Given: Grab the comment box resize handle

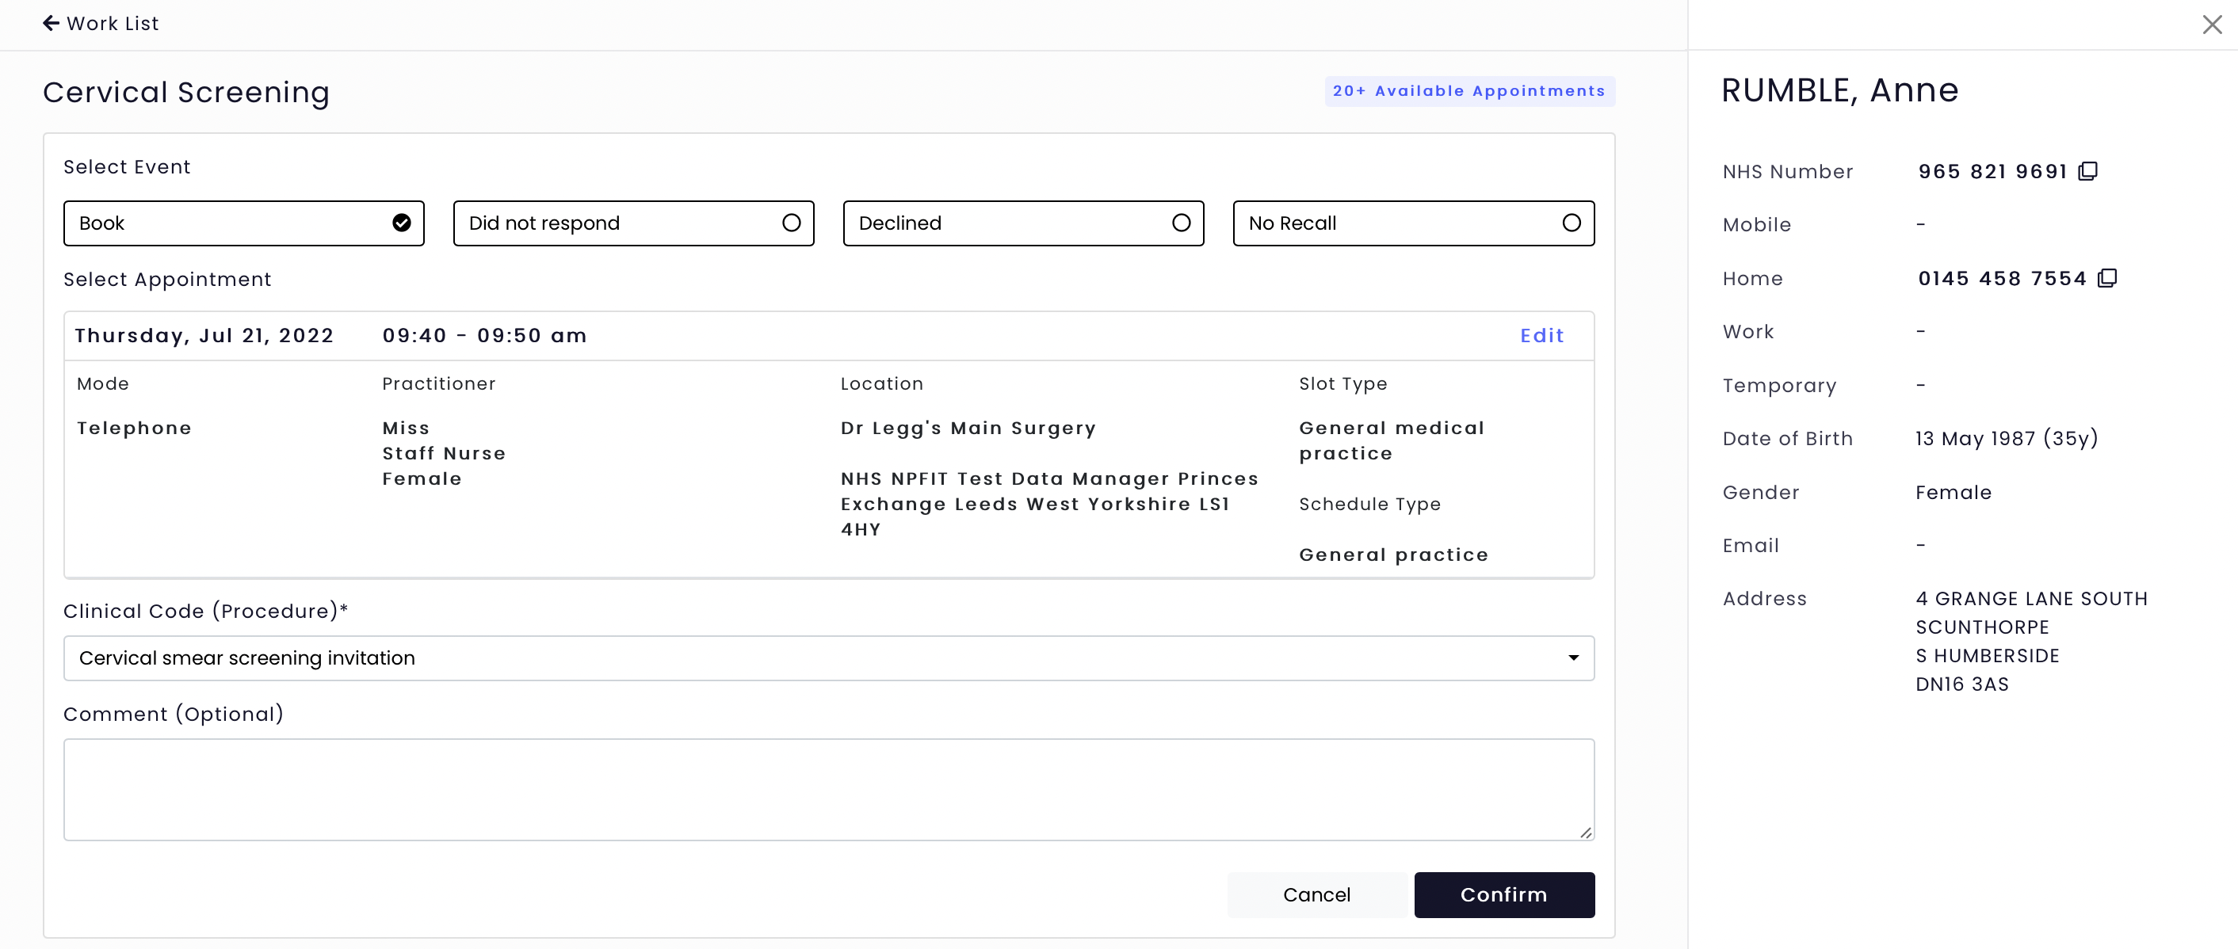Looking at the screenshot, I should [1586, 833].
